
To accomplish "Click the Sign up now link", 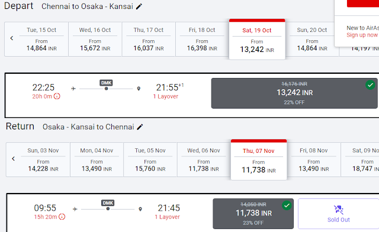I will 362,35.
